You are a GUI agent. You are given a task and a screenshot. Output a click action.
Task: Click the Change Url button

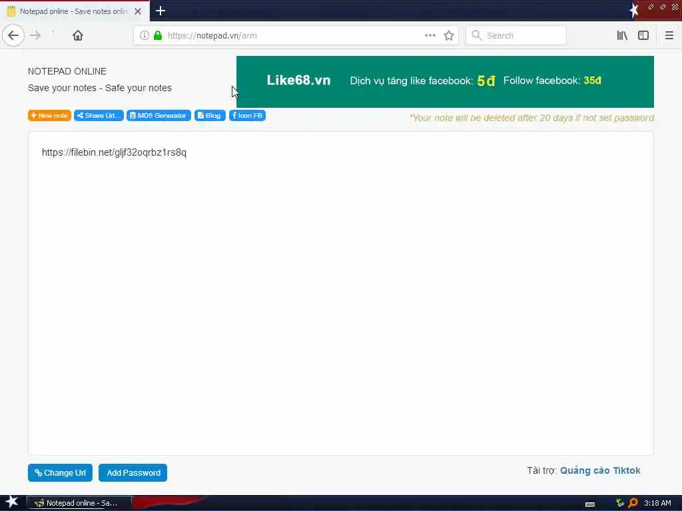tap(60, 473)
